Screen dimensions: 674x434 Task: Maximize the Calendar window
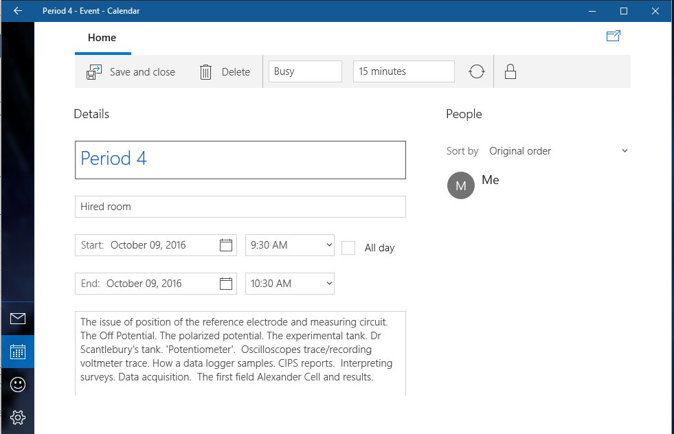click(624, 11)
